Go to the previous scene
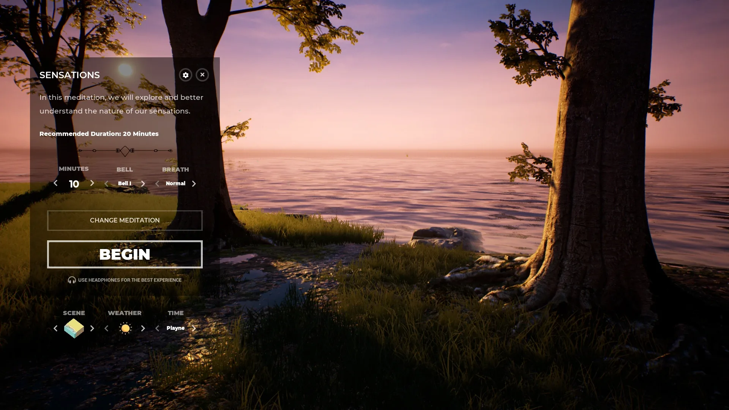729x410 pixels. [55, 328]
